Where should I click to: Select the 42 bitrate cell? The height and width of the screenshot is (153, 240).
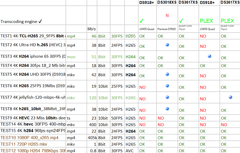(92, 74)
